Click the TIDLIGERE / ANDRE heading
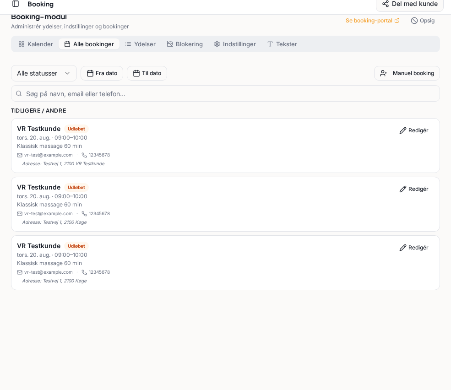Image resolution: width=451 pixels, height=390 pixels. coord(38,111)
